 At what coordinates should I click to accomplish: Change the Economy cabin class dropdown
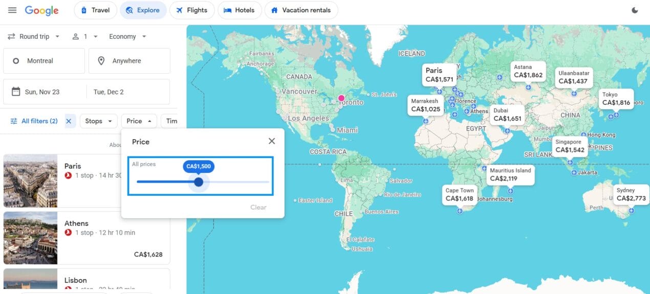pos(128,37)
